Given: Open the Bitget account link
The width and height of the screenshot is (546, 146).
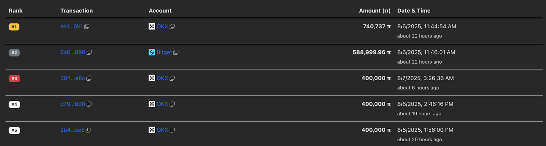Looking at the screenshot, I should click(164, 52).
